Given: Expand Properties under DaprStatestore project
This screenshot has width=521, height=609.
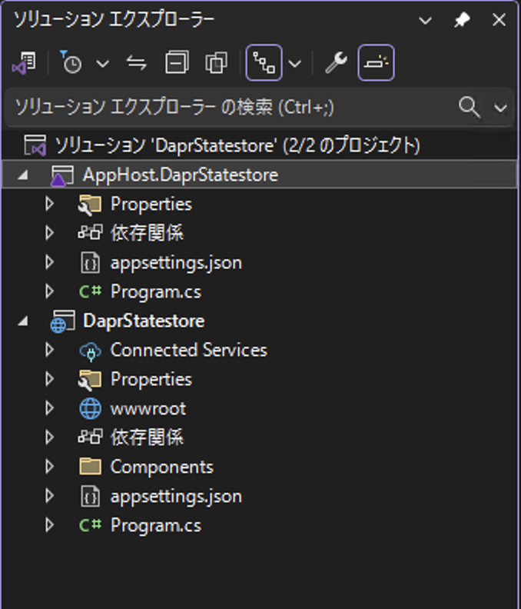Looking at the screenshot, I should [x=49, y=378].
